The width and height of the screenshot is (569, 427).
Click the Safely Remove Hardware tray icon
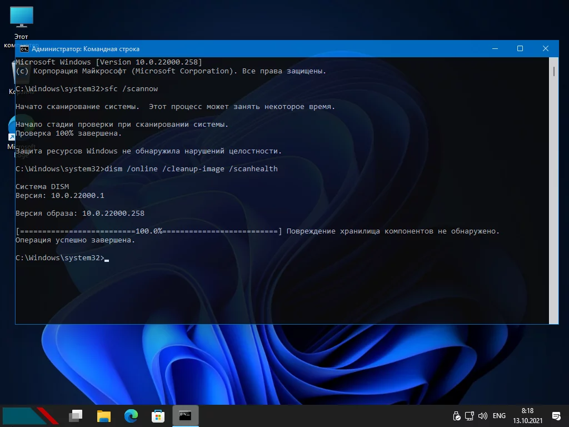[457, 416]
